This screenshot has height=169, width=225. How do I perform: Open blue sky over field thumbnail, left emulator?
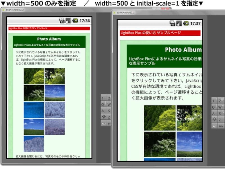55,93
